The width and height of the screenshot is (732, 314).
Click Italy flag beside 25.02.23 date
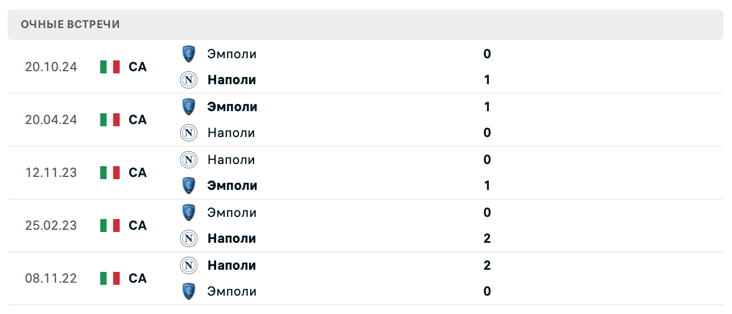110,226
